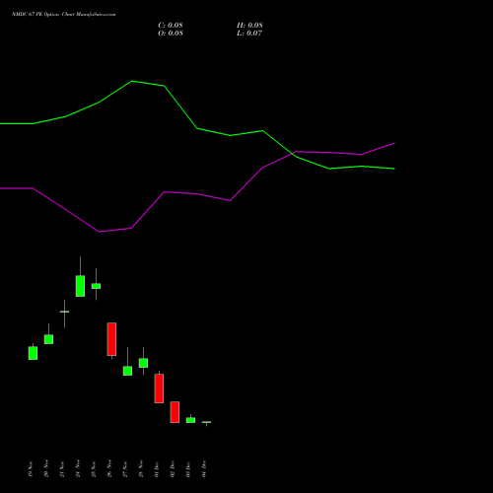This screenshot has height=493, width=493.
Task: Click the purple indicator line at its lowest point
Action: [x=100, y=232]
